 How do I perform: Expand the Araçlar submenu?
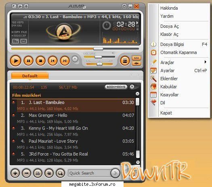pyautogui.click(x=179, y=62)
